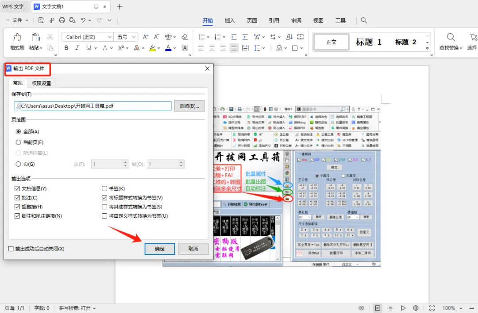Click 确定 to export PDF
Viewport: 478px width, 313px height.
[x=159, y=249]
